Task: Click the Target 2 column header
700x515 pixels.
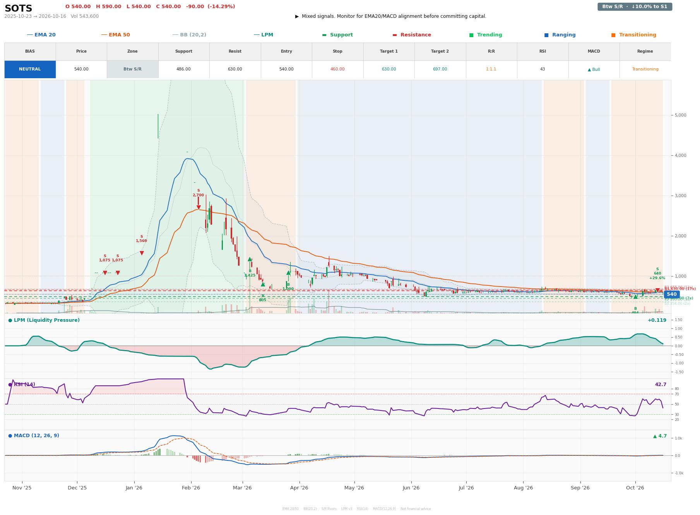Action: [440, 51]
